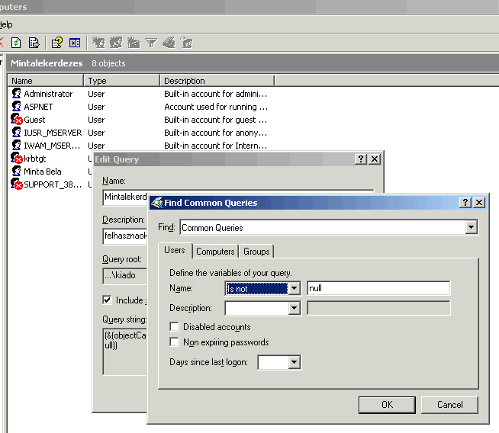Screen dimensions: 499x433
Task: Click Cancel in Find Common Queries
Action: click(x=449, y=405)
